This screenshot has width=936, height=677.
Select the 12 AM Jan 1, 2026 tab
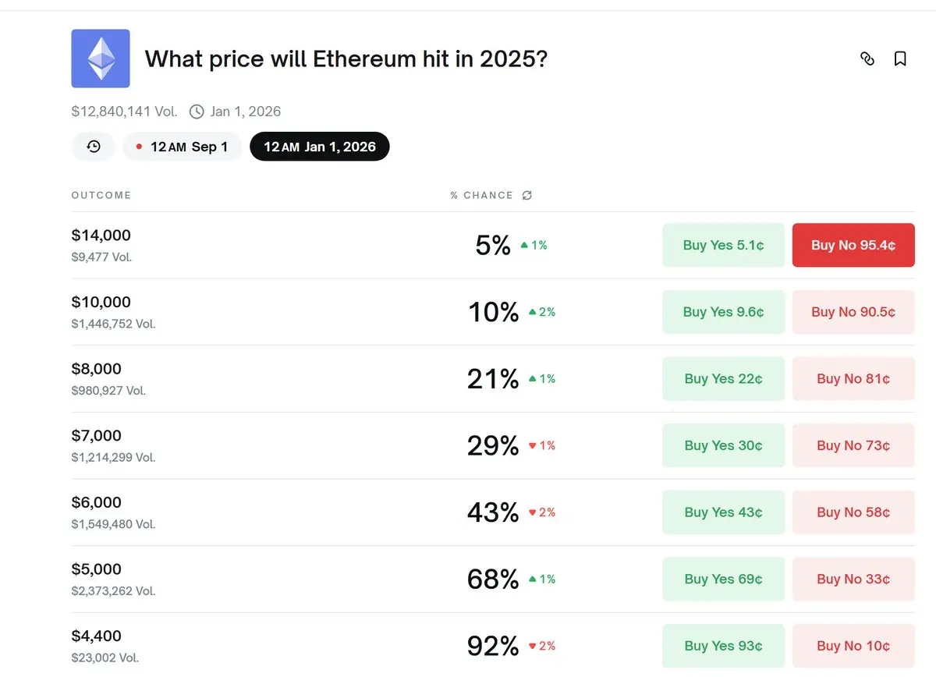click(320, 147)
